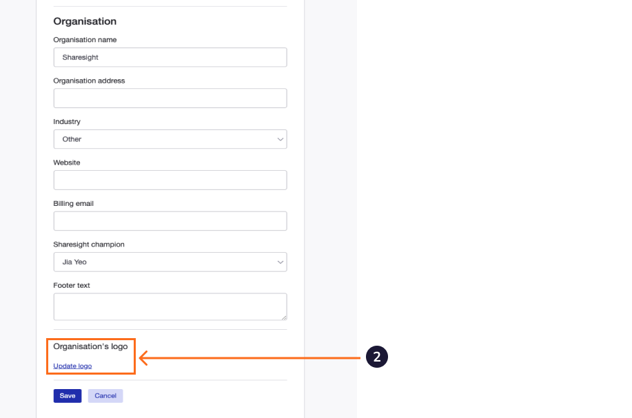Viewport: 632px width, 418px height.
Task: Click the orange highlighted Organisation's logo box
Action: pos(90,356)
